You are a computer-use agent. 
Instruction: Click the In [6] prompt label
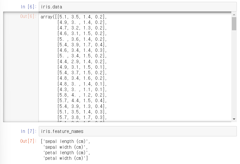click(29, 7)
